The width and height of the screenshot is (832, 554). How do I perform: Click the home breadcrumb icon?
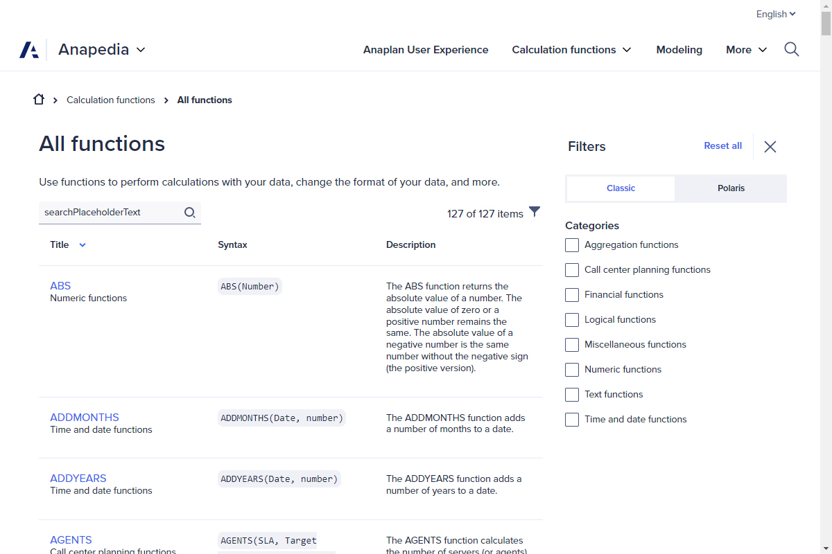pos(39,100)
